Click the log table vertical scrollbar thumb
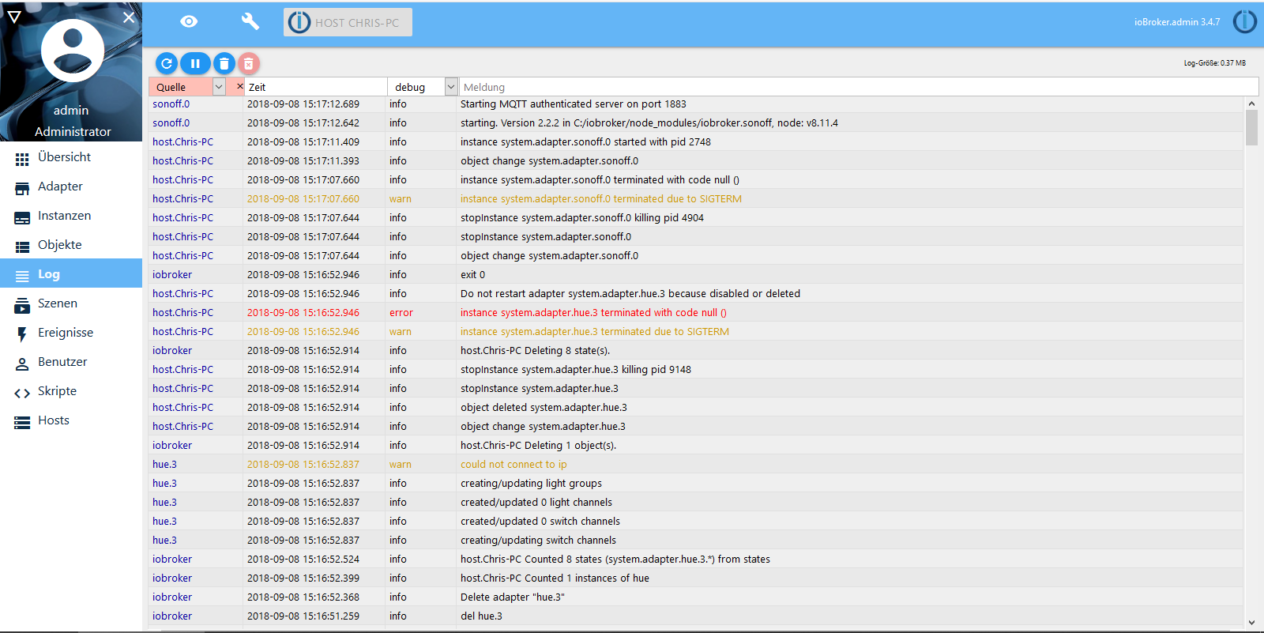Screen dimensions: 1264x633 (1251, 128)
